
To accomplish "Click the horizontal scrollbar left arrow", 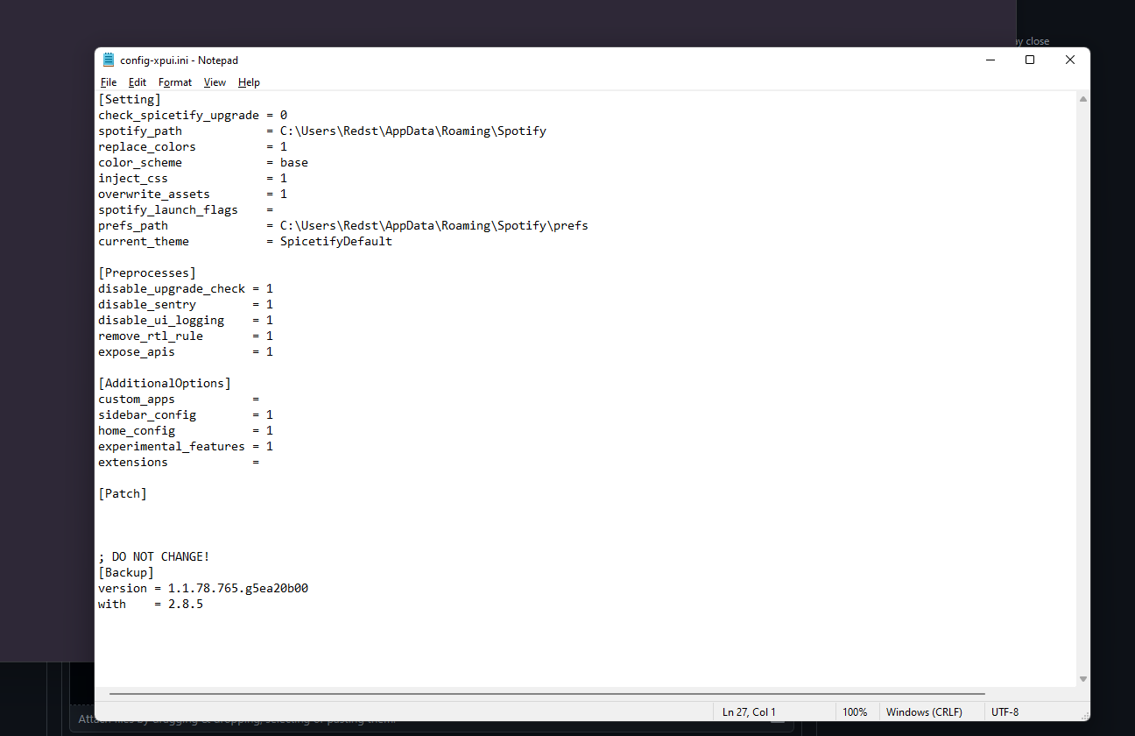I will coord(102,692).
